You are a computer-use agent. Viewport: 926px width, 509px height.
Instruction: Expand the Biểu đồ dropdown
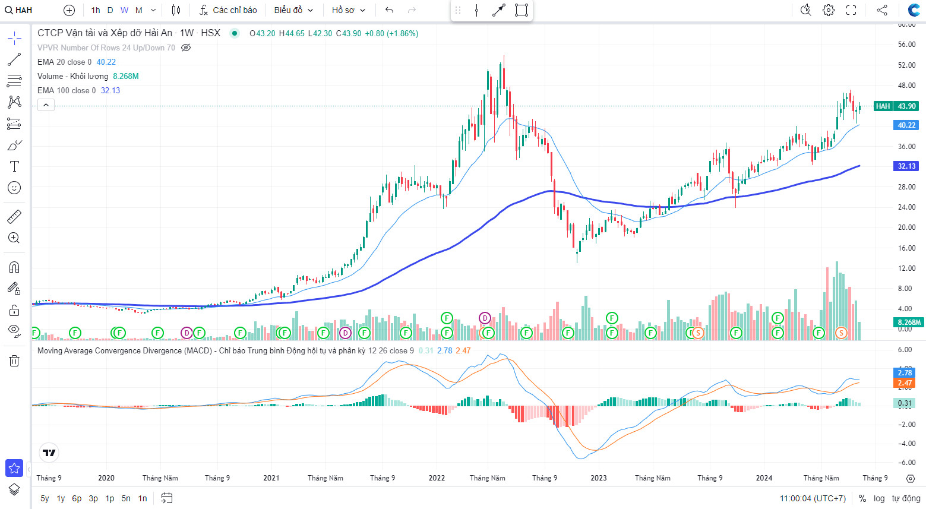coord(293,10)
